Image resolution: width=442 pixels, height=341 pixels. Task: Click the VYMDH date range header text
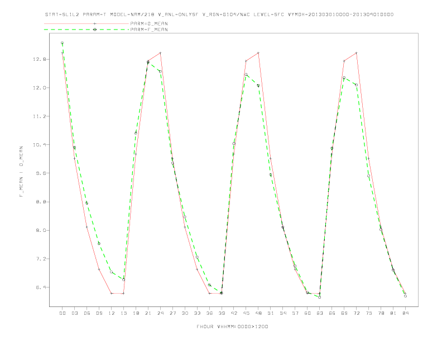click(340, 14)
